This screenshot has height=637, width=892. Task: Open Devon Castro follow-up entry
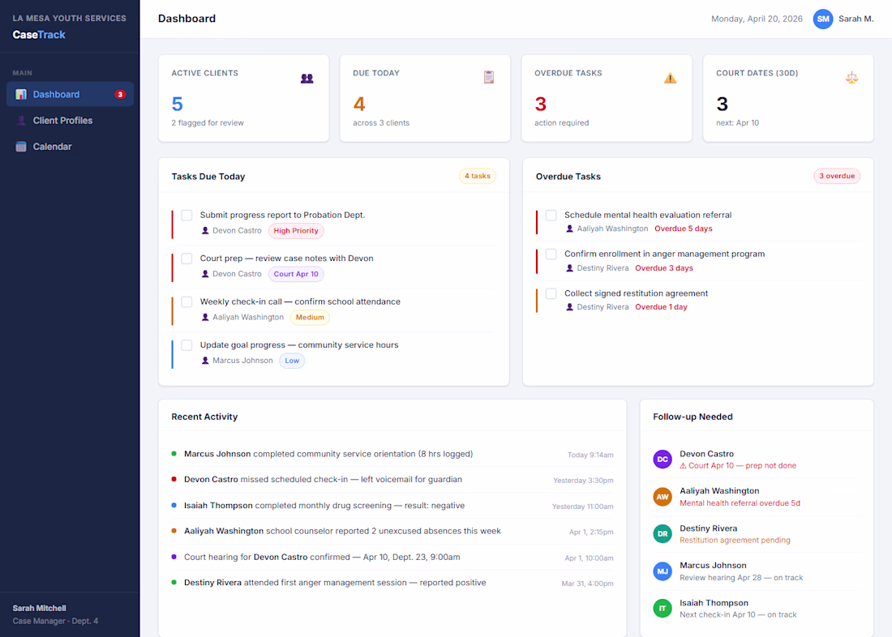pyautogui.click(x=757, y=460)
